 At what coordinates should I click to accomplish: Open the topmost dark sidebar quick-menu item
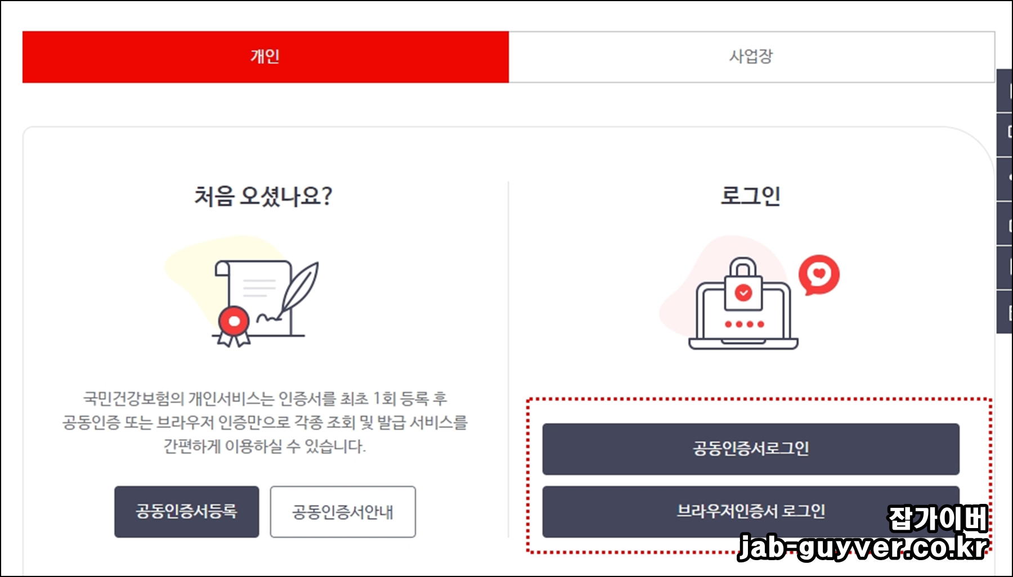1005,91
